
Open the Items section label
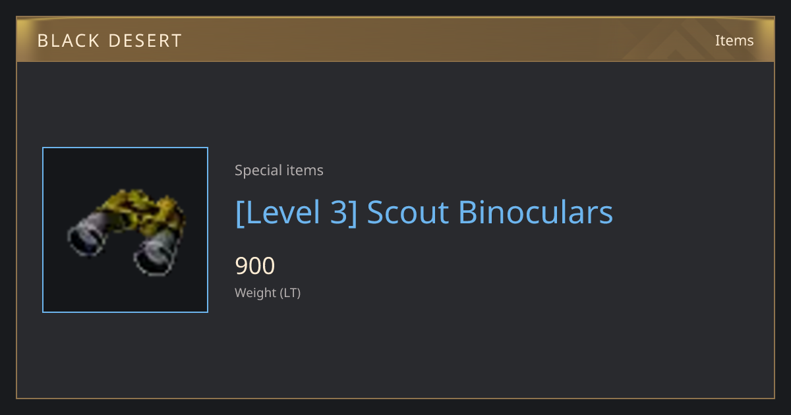(734, 40)
